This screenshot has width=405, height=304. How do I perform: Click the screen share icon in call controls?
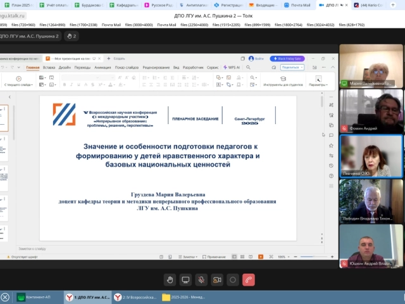click(185, 279)
